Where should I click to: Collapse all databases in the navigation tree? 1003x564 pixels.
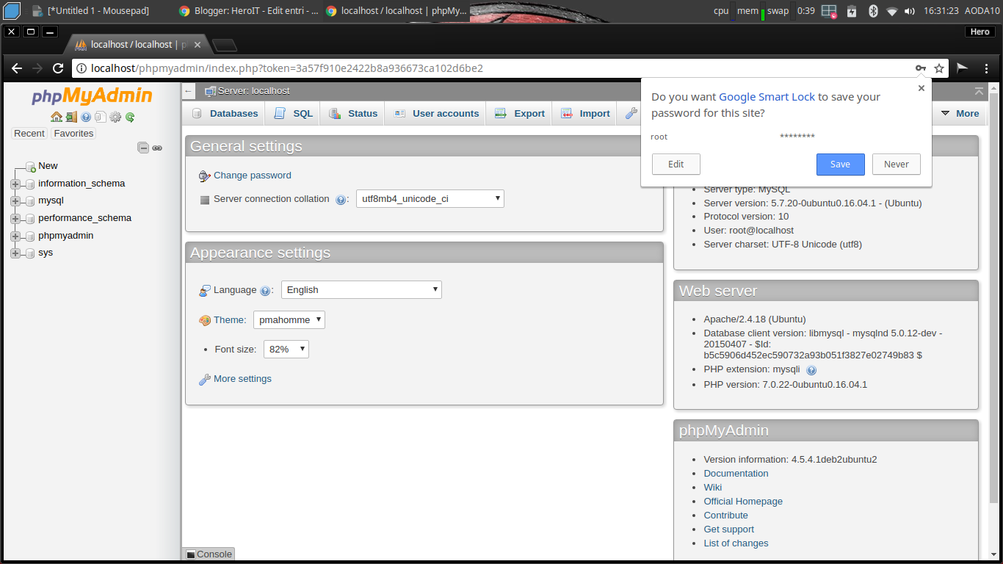143,148
